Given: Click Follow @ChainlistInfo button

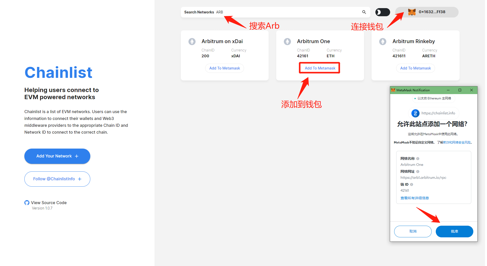Looking at the screenshot, I should pos(57,179).
